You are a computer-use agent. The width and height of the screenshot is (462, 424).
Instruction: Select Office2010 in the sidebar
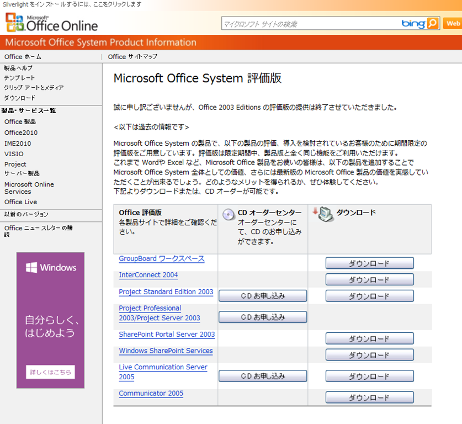click(21, 132)
